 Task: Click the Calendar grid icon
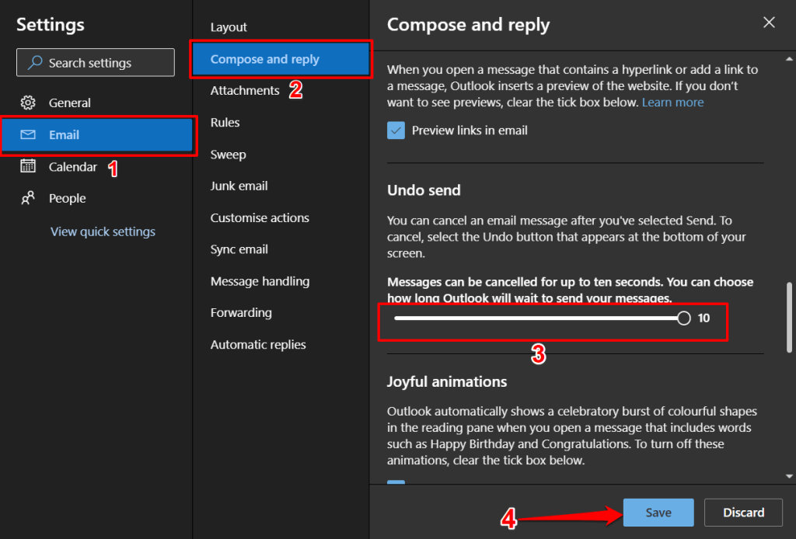28,166
